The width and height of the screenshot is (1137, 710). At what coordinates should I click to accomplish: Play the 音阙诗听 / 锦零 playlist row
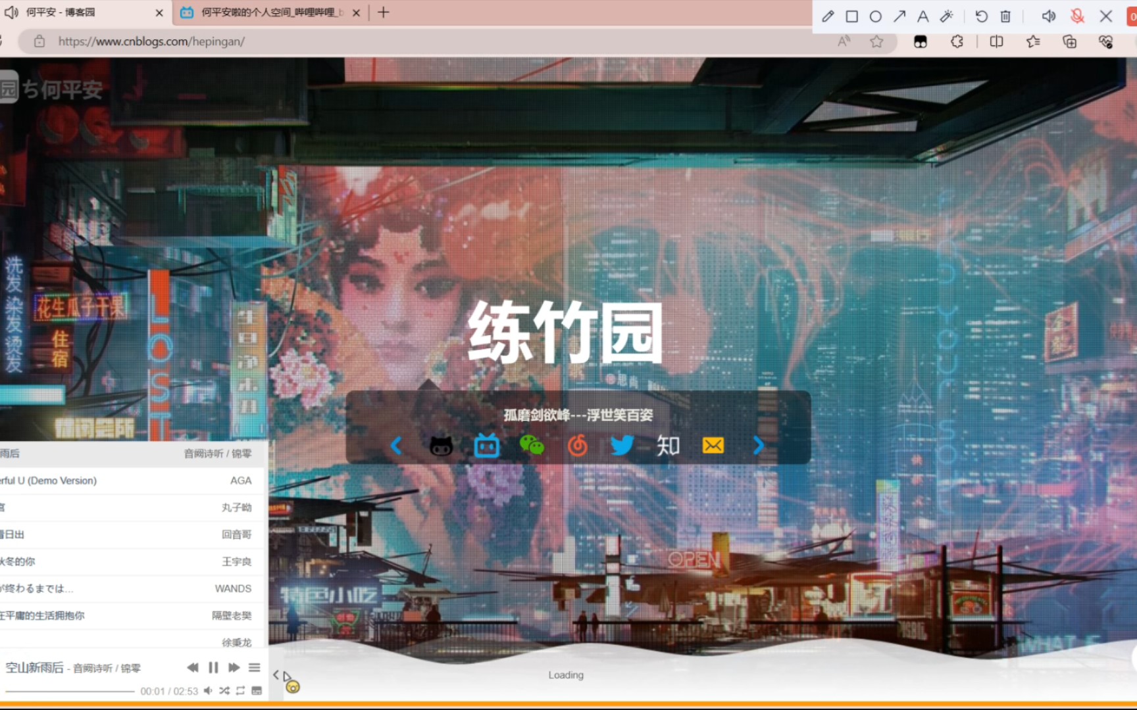(132, 454)
